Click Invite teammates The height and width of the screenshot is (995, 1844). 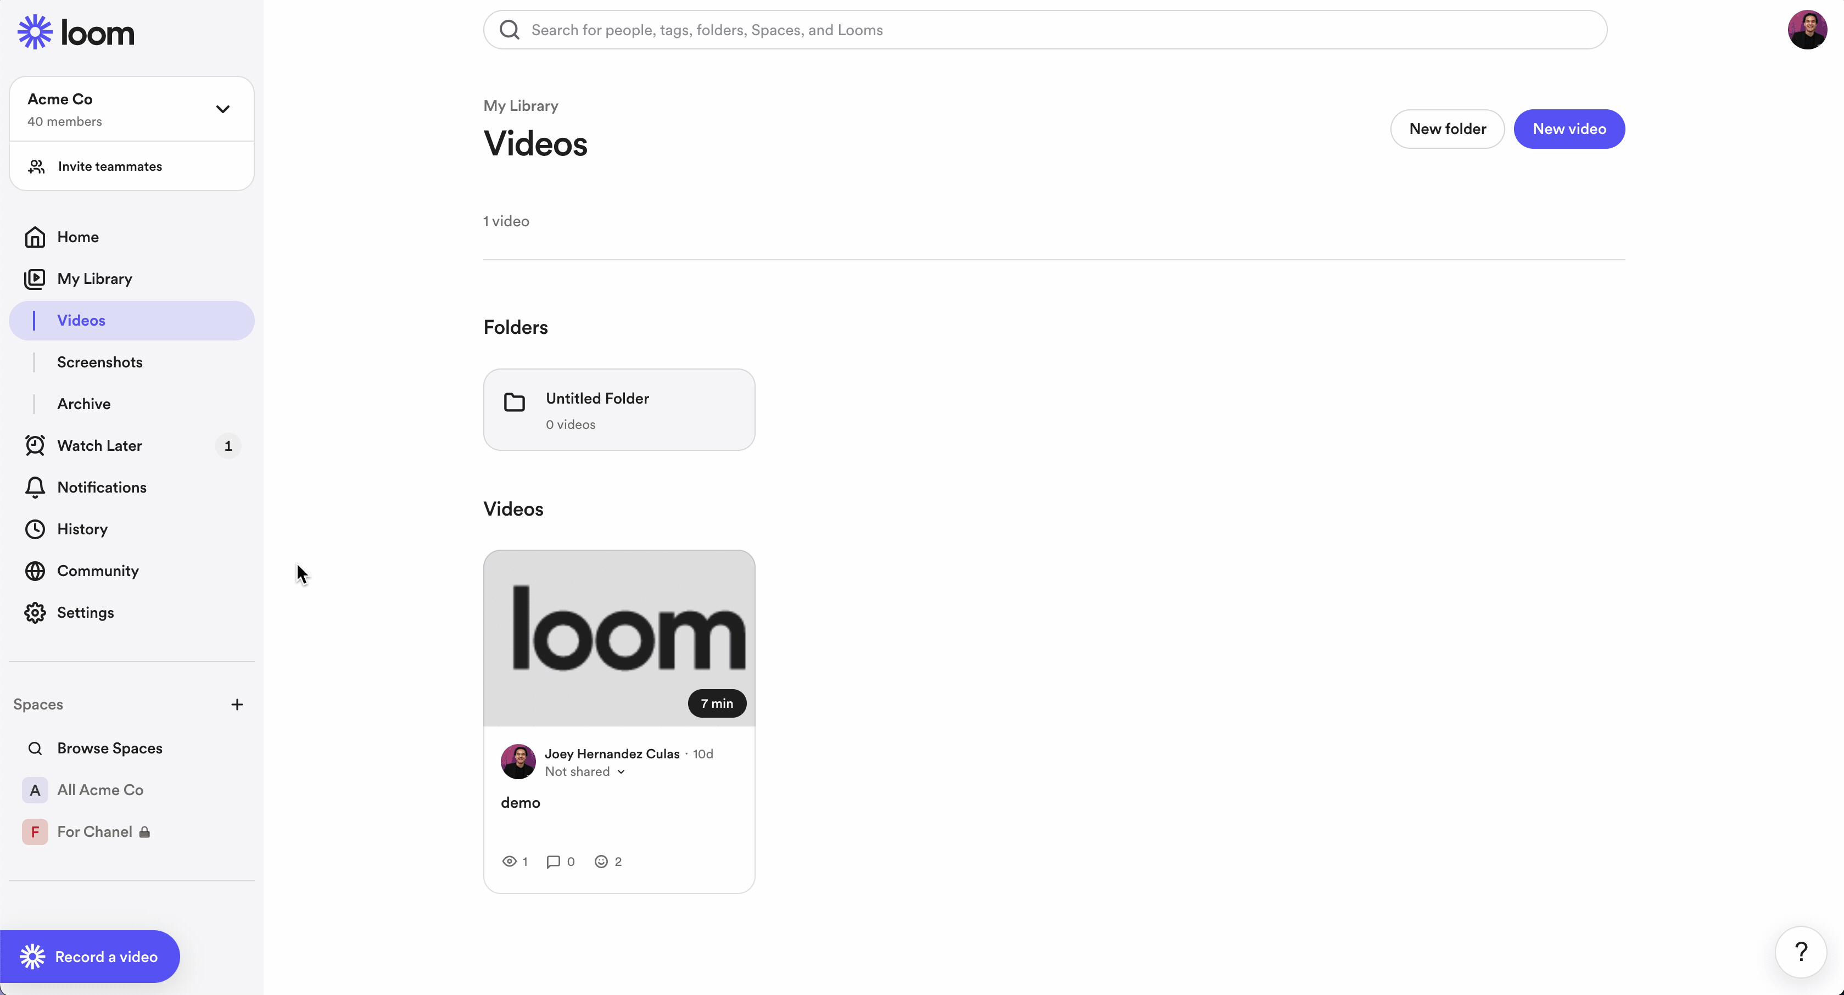point(109,166)
